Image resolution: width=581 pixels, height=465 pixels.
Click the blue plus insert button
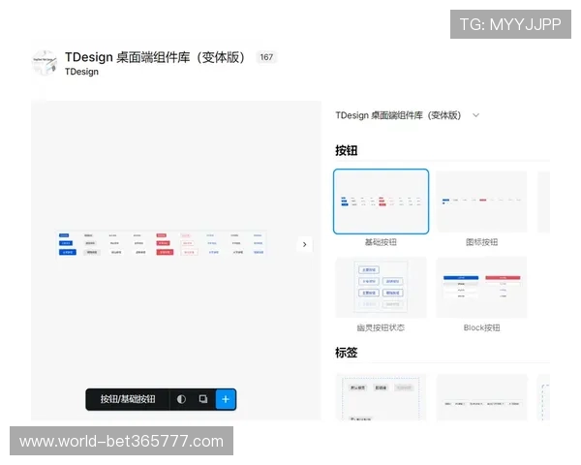point(226,399)
